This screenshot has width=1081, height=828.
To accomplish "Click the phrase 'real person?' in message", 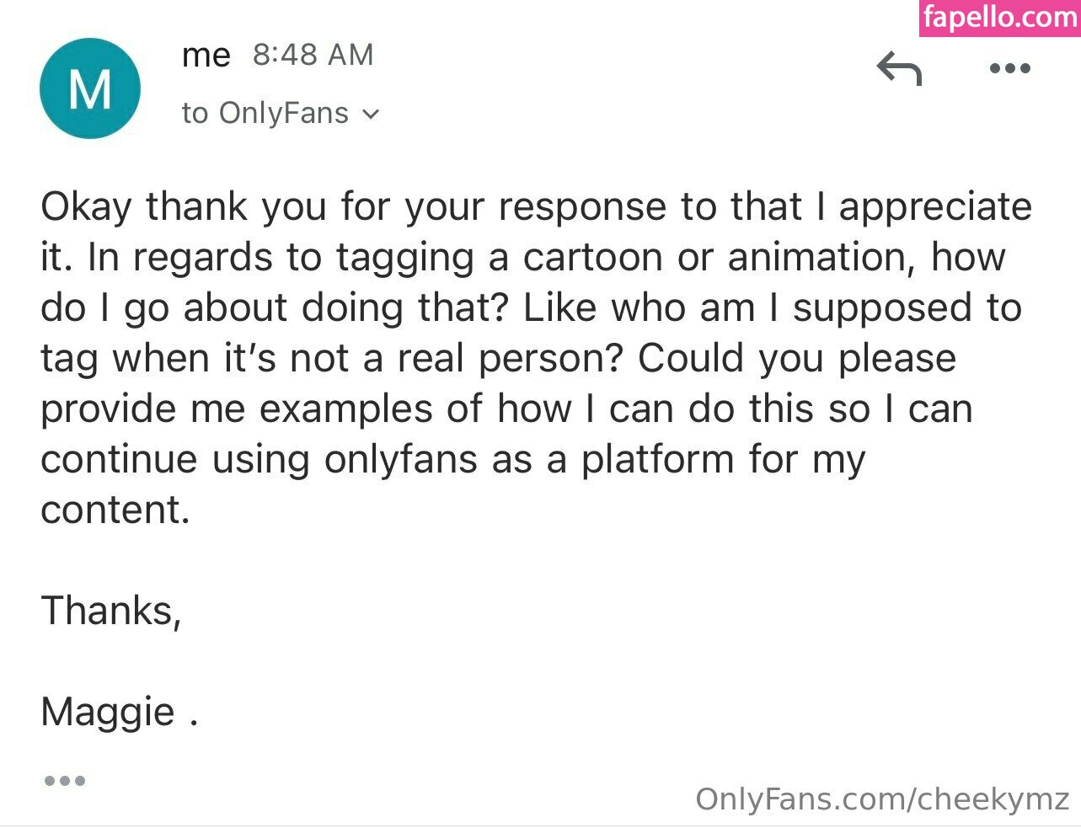I will pos(510,359).
